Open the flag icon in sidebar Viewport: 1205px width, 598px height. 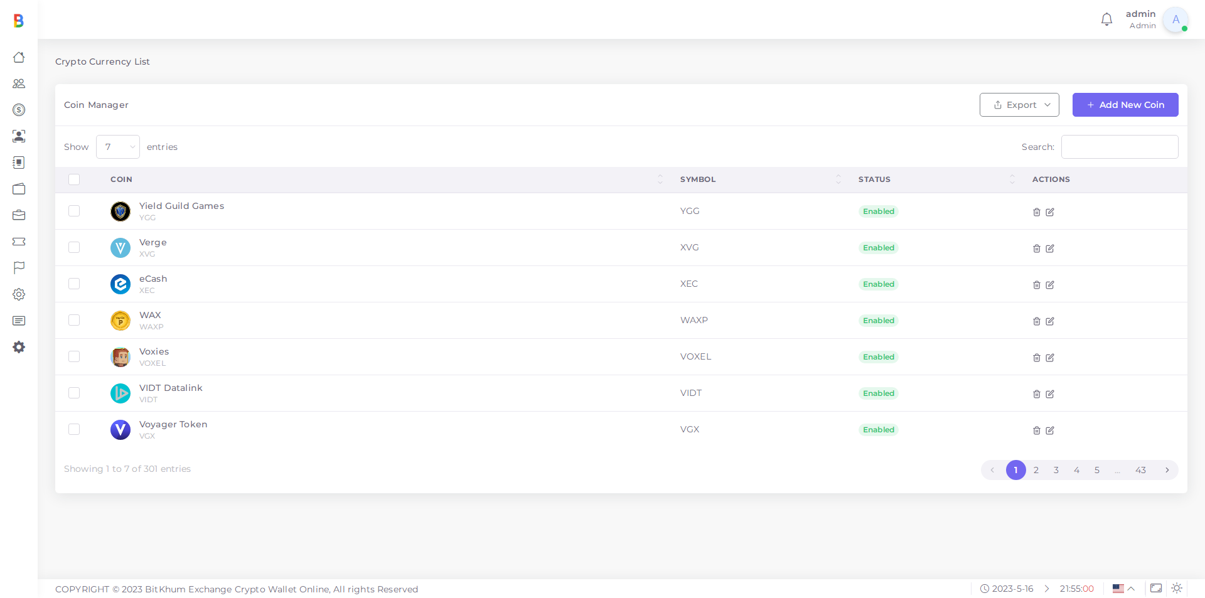pos(19,268)
